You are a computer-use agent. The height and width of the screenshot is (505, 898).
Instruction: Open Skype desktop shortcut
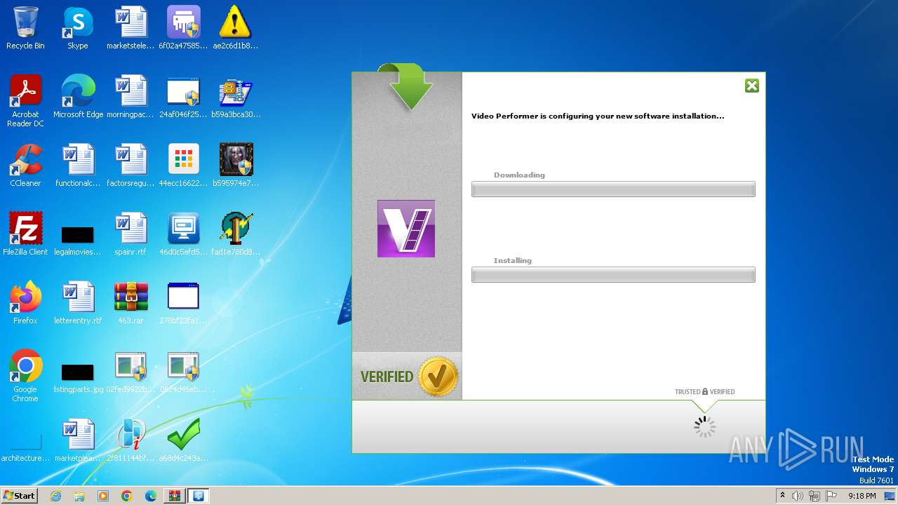[78, 28]
